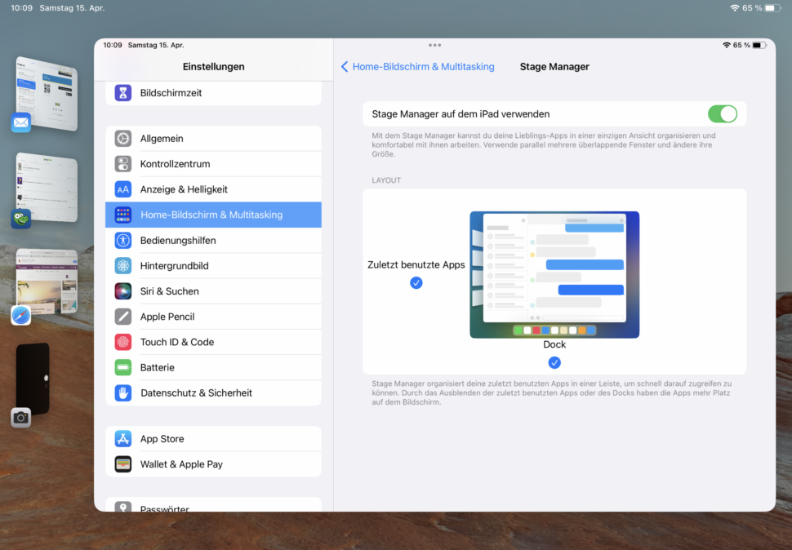Tap the Dock label under preview
Image resolution: width=792 pixels, height=550 pixels.
point(554,344)
